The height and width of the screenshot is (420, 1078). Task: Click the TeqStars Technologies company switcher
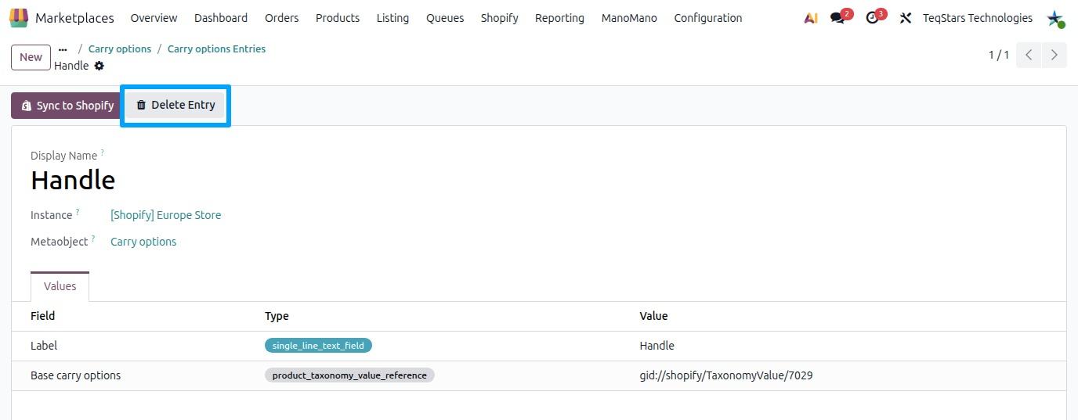pyautogui.click(x=978, y=18)
